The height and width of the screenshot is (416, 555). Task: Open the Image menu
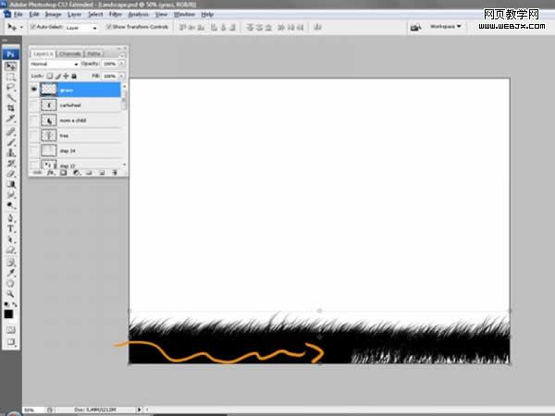[53, 14]
